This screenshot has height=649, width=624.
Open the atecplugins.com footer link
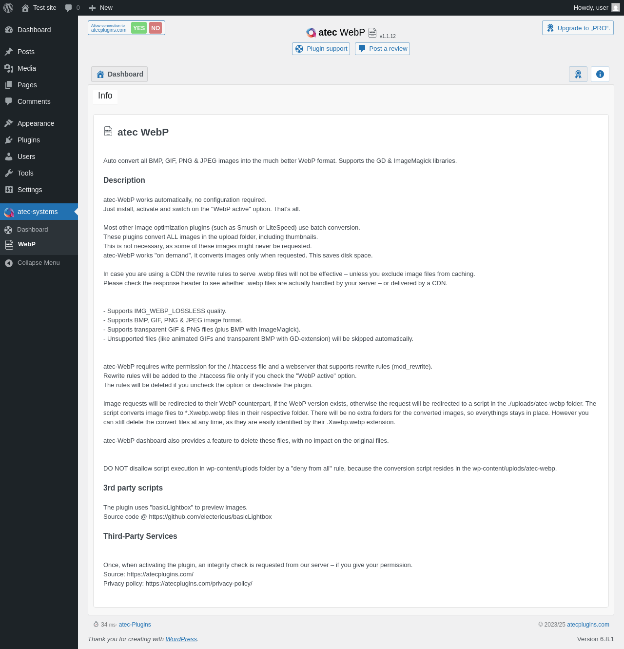pyautogui.click(x=588, y=625)
